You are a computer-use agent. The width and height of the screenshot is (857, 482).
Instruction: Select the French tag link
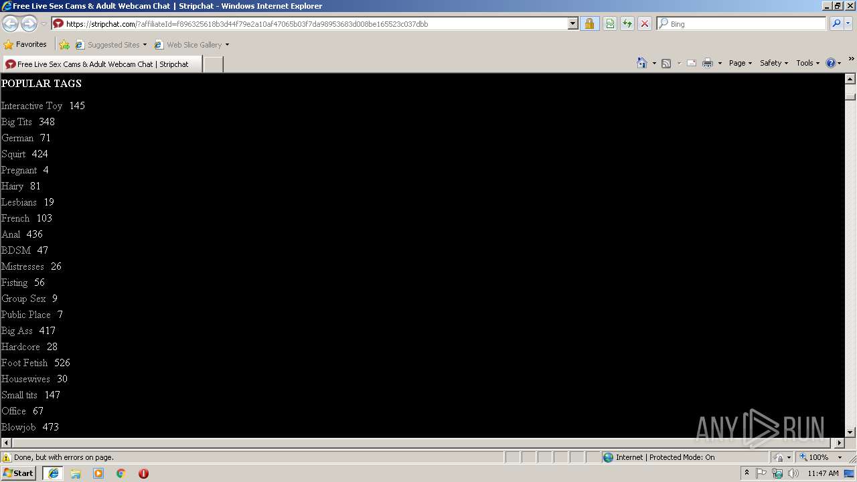(x=15, y=218)
